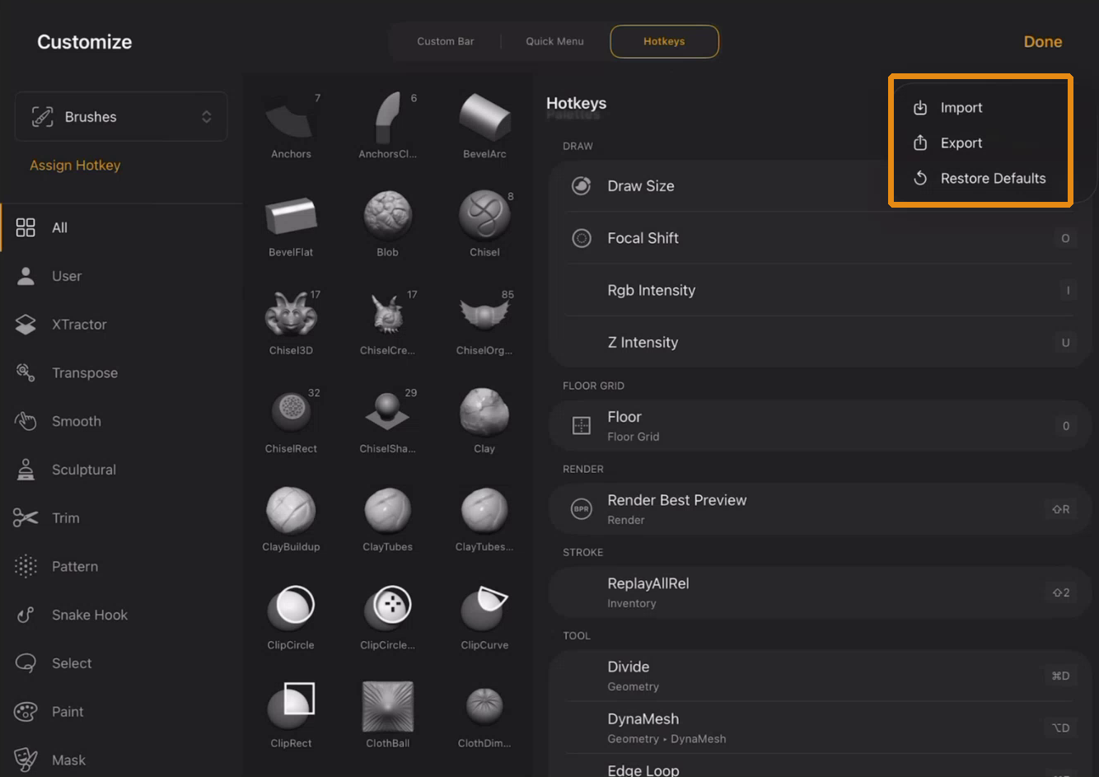The image size is (1099, 777).
Task: Select the ChiselSha... brush
Action: click(387, 419)
